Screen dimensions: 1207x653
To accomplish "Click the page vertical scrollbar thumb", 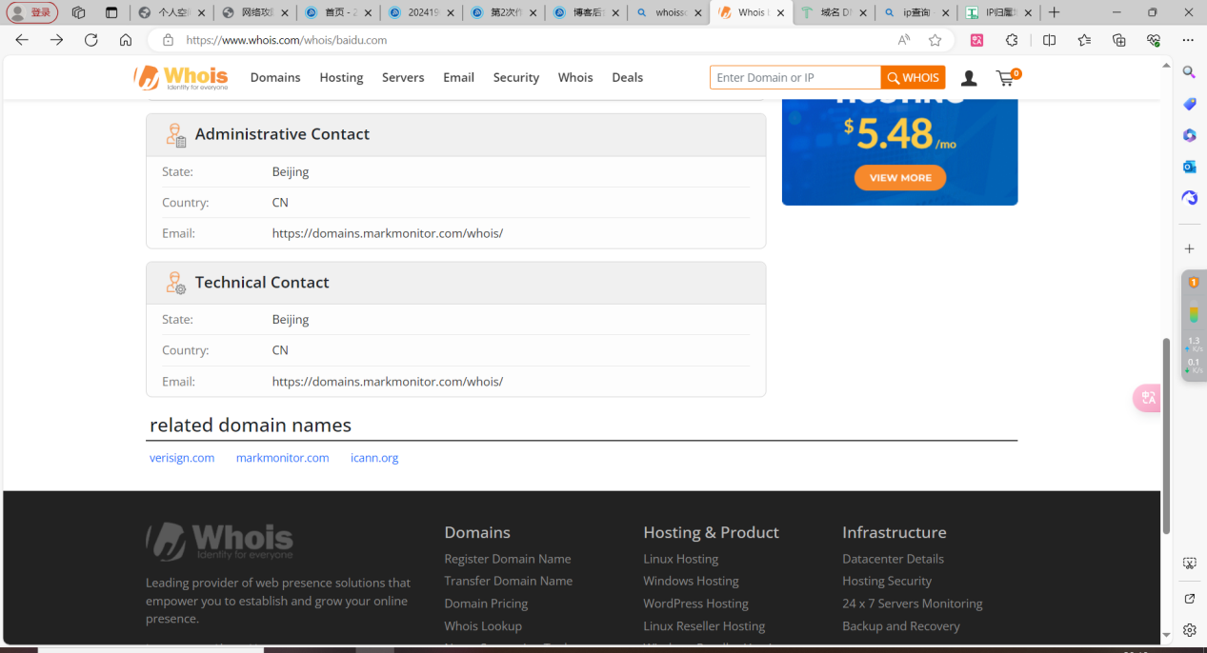I will pos(1166,436).
